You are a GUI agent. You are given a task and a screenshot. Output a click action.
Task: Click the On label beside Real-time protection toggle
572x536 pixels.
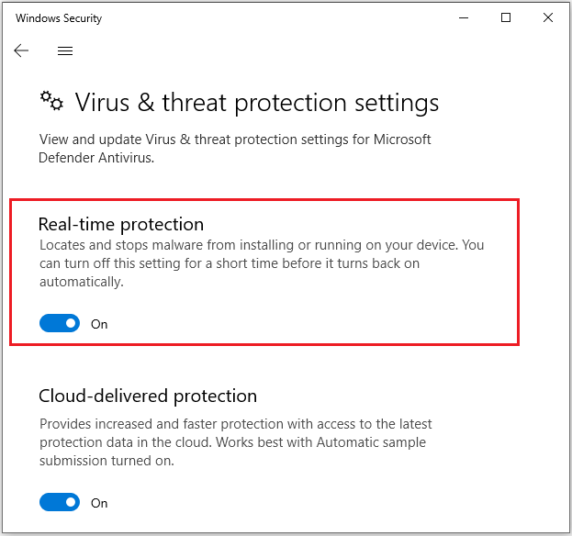click(99, 324)
